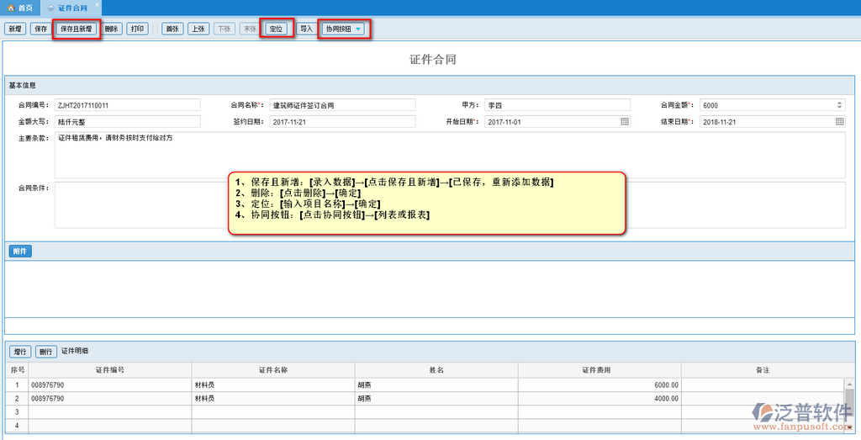Switch to the 首页 tab

pos(20,8)
